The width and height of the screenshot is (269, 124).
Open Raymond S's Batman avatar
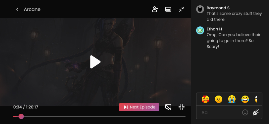click(200, 9)
